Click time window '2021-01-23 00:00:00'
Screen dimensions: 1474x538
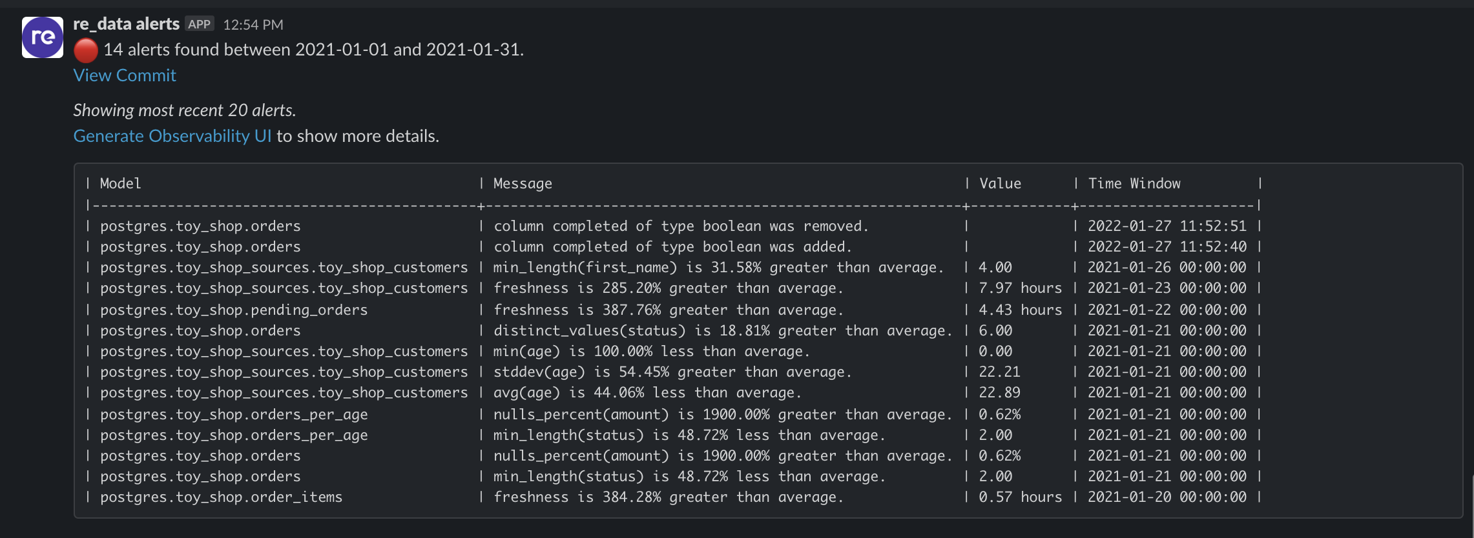pyautogui.click(x=1167, y=288)
